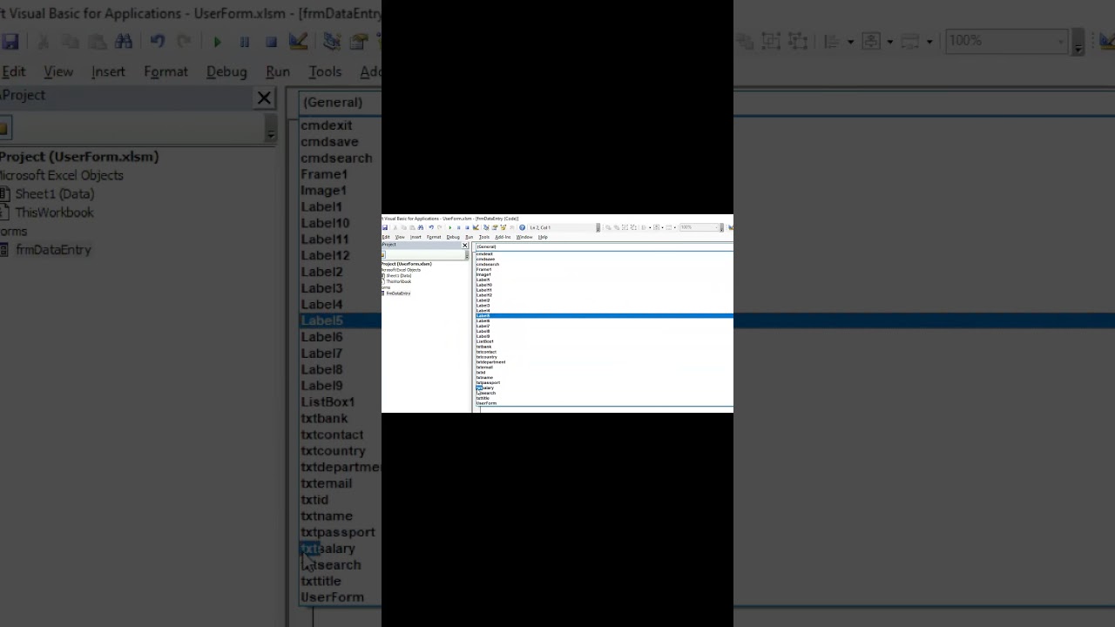Click Save icon in enlarged blurred background window

[x=10, y=41]
